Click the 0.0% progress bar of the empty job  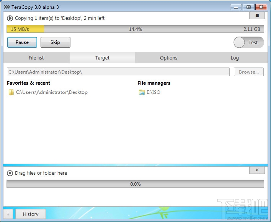pyautogui.click(x=135, y=184)
